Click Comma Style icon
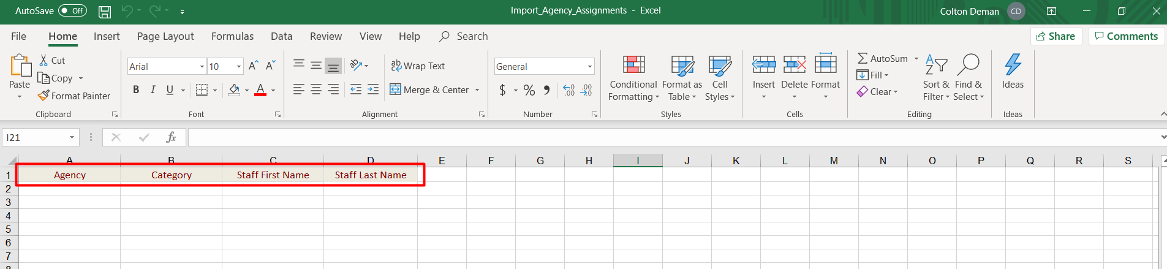The width and height of the screenshot is (1167, 269). 546,90
